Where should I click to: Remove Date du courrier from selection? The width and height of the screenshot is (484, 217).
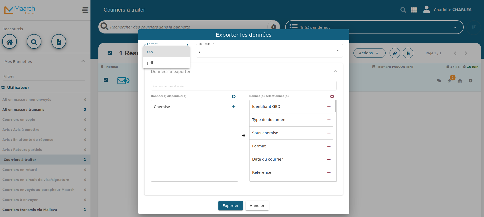pos(329,160)
